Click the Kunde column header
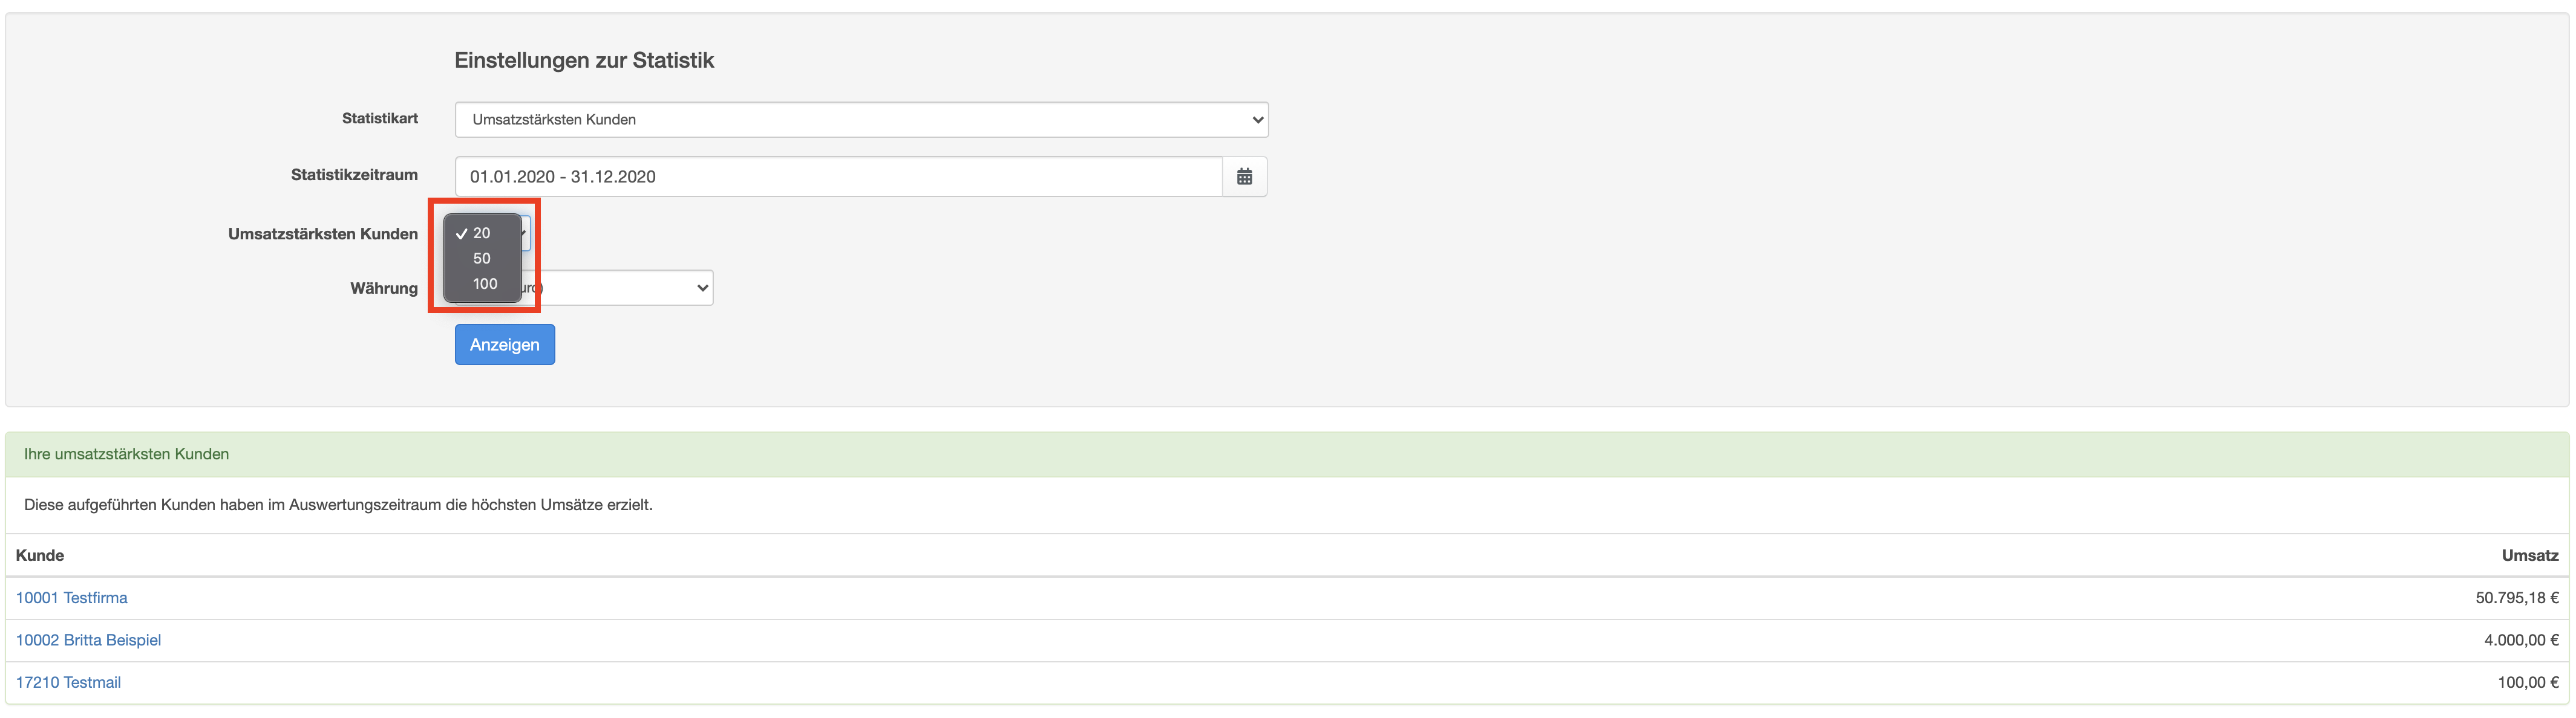2576x718 pixels. (x=40, y=555)
